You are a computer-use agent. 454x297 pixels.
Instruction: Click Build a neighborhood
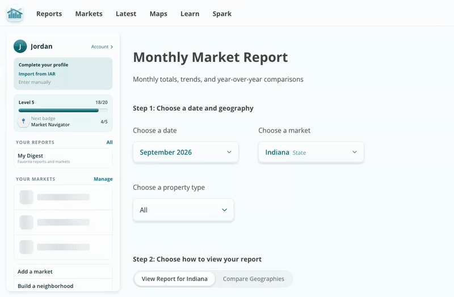click(63, 286)
